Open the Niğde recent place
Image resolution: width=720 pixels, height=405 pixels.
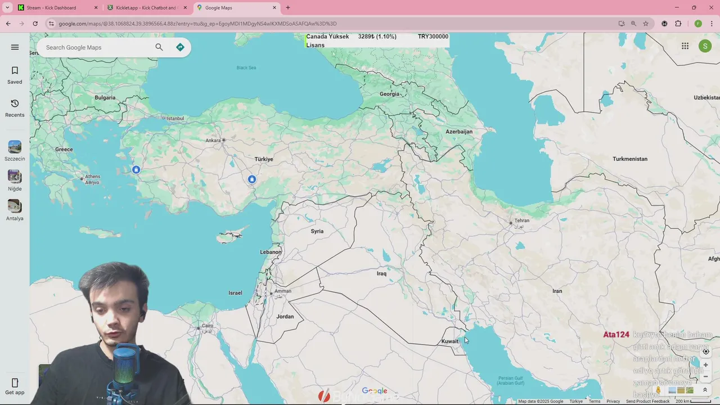[15, 181]
